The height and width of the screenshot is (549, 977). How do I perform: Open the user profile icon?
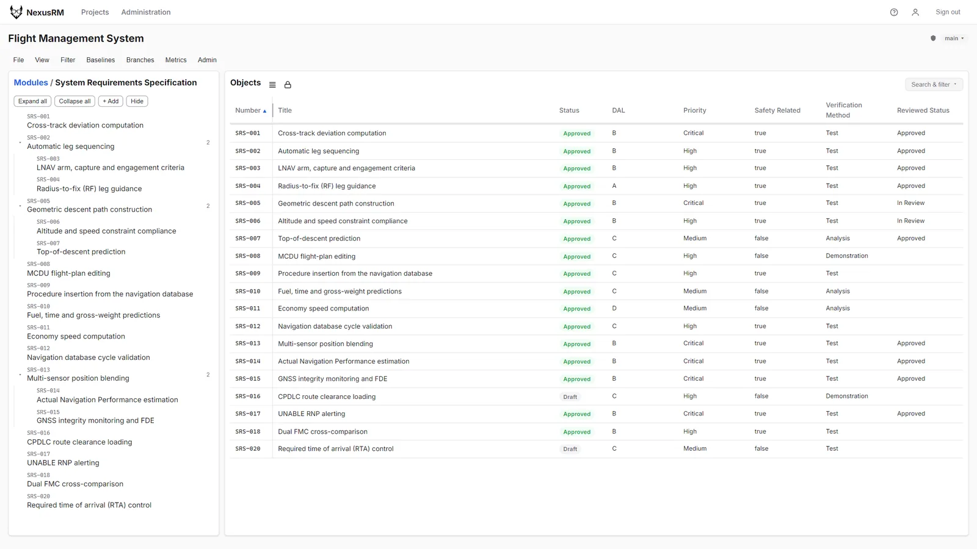915,12
